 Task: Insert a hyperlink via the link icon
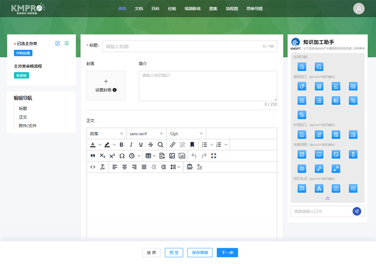[173, 145]
